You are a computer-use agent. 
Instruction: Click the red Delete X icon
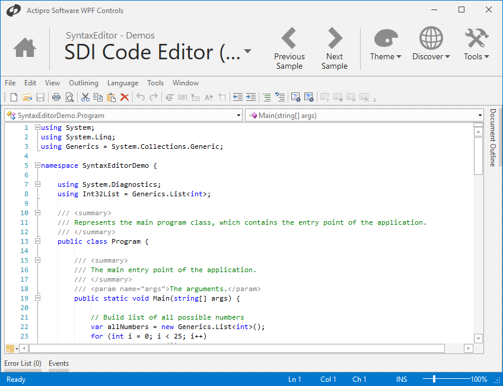click(125, 97)
